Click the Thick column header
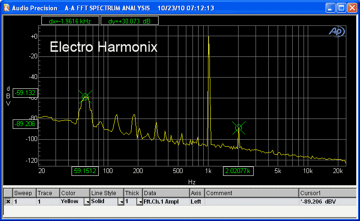Screen dimensions: 360x221 pyautogui.click(x=133, y=193)
